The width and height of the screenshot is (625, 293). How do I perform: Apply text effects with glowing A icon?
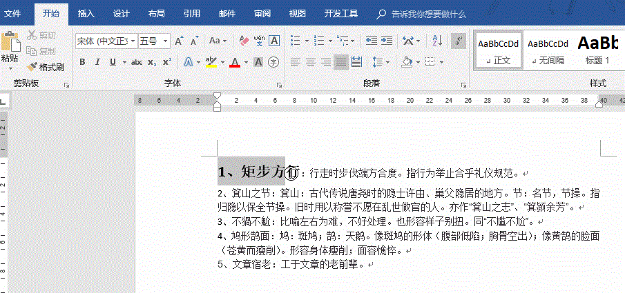point(188,62)
